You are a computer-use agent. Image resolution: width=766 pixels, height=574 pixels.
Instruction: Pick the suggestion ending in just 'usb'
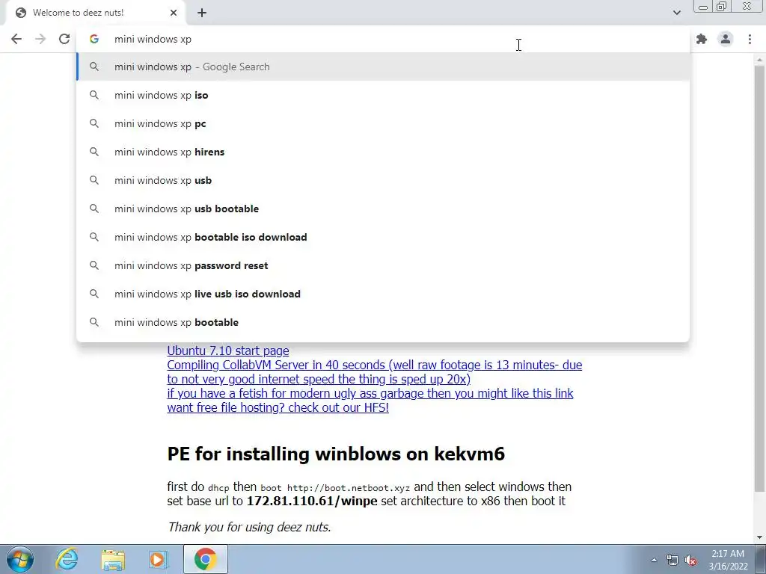point(383,180)
